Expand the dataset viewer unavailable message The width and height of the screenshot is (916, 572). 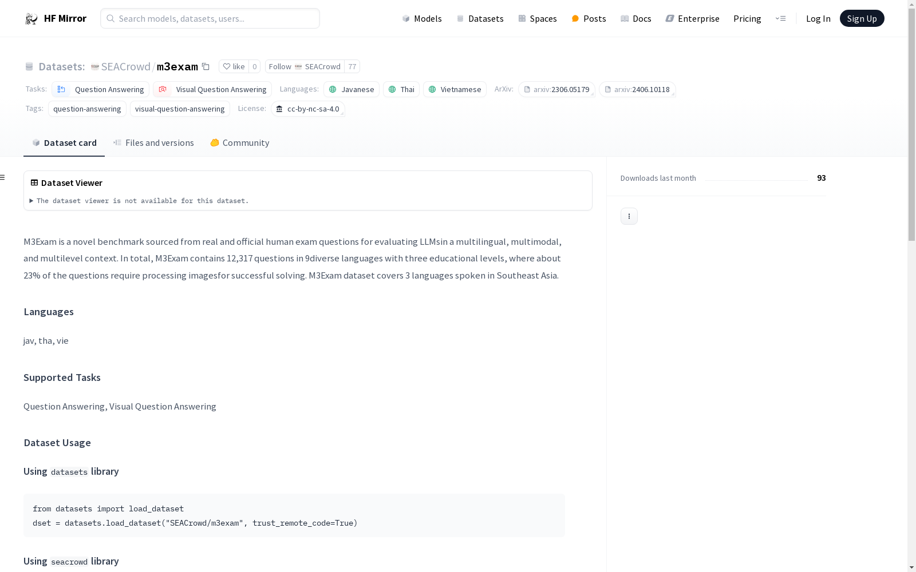[139, 201]
